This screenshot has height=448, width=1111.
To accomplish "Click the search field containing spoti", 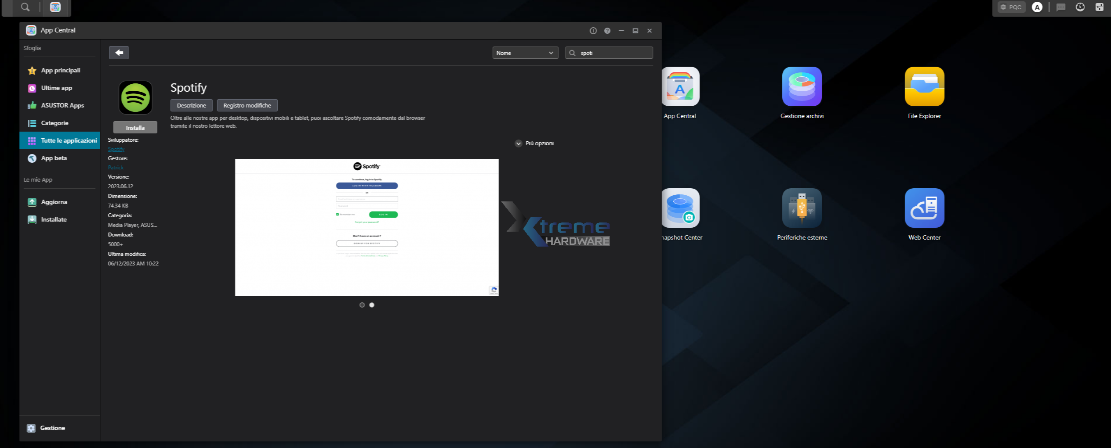I will pos(609,53).
